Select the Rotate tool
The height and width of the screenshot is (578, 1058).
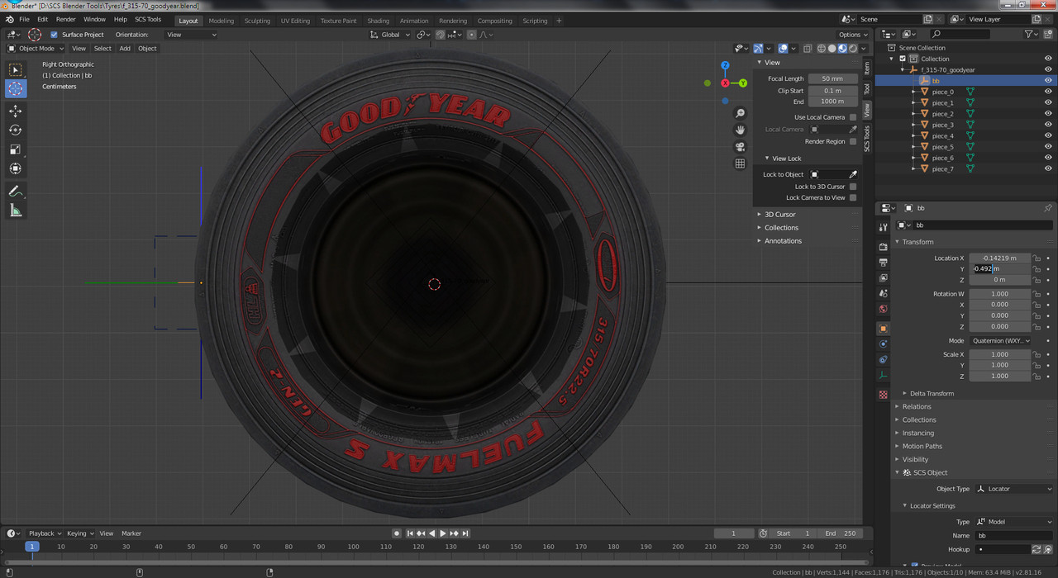[16, 130]
